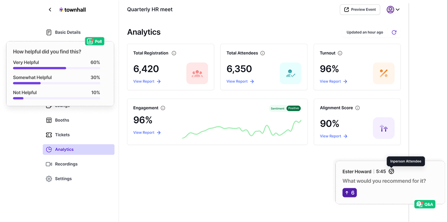
Task: Click the Turnout info icon
Action: (340, 53)
